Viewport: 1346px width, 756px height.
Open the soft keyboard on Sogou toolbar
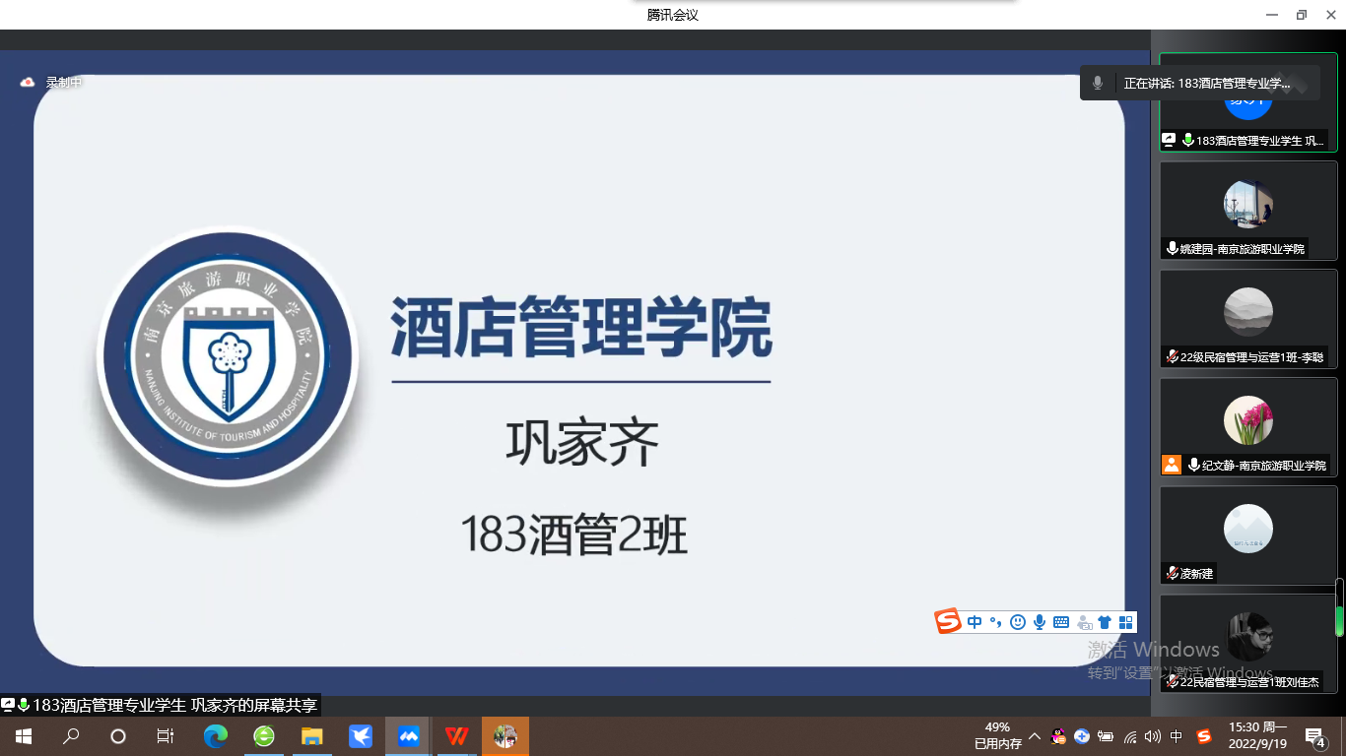(1061, 622)
